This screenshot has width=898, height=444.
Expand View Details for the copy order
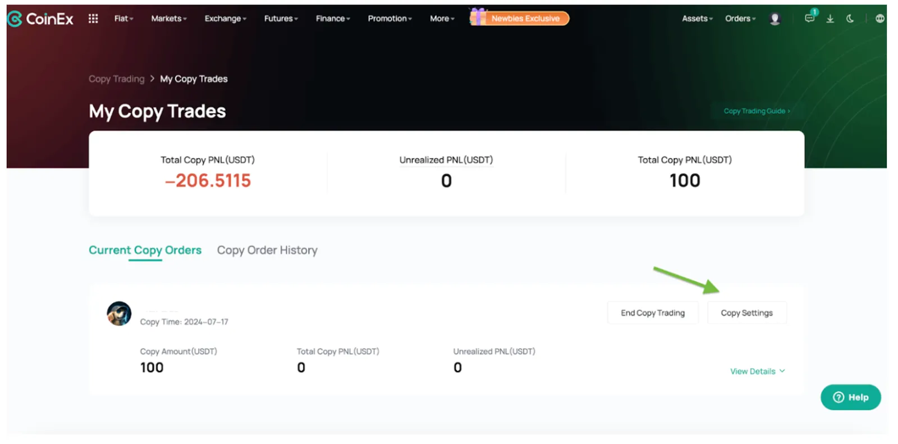[758, 372]
